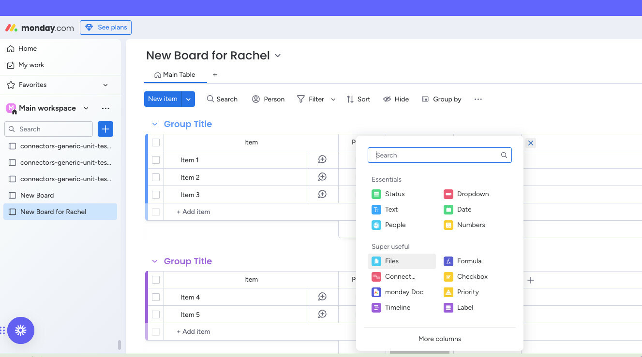Open the Sort options
Screen dimensions: 642x357
pos(358,99)
